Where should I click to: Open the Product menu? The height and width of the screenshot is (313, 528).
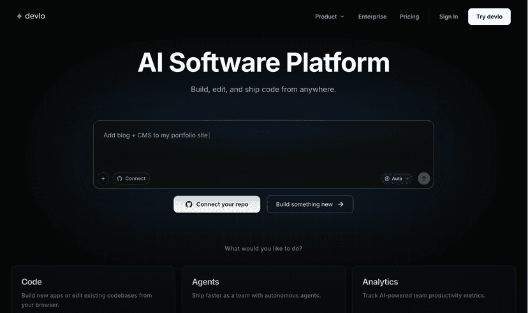coord(329,17)
